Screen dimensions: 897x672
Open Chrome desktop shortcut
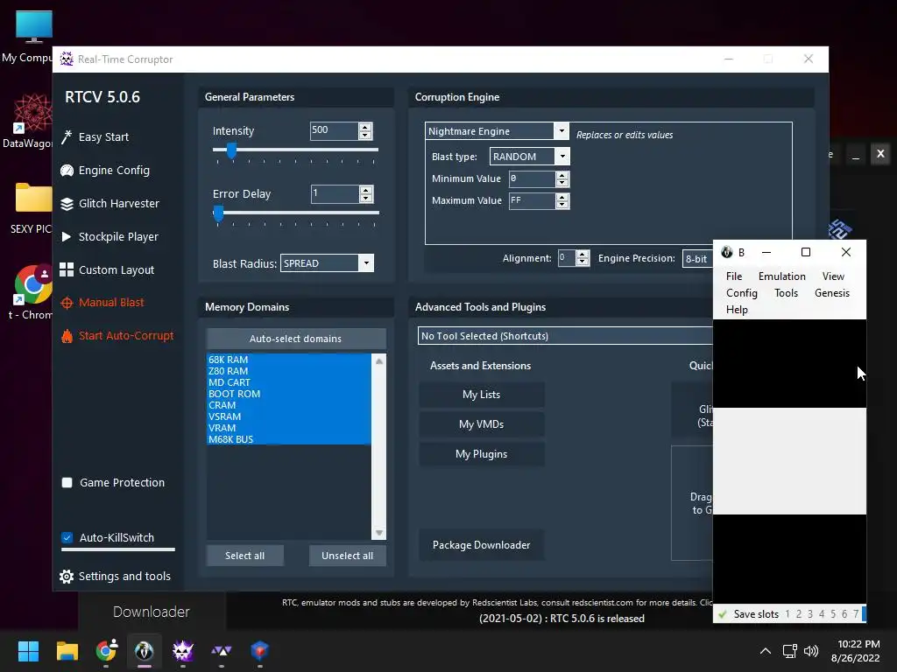tap(32, 284)
